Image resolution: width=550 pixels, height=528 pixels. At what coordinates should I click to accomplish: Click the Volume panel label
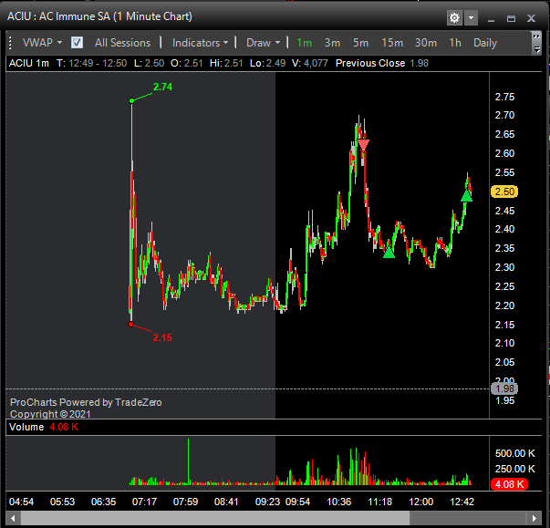click(x=26, y=427)
